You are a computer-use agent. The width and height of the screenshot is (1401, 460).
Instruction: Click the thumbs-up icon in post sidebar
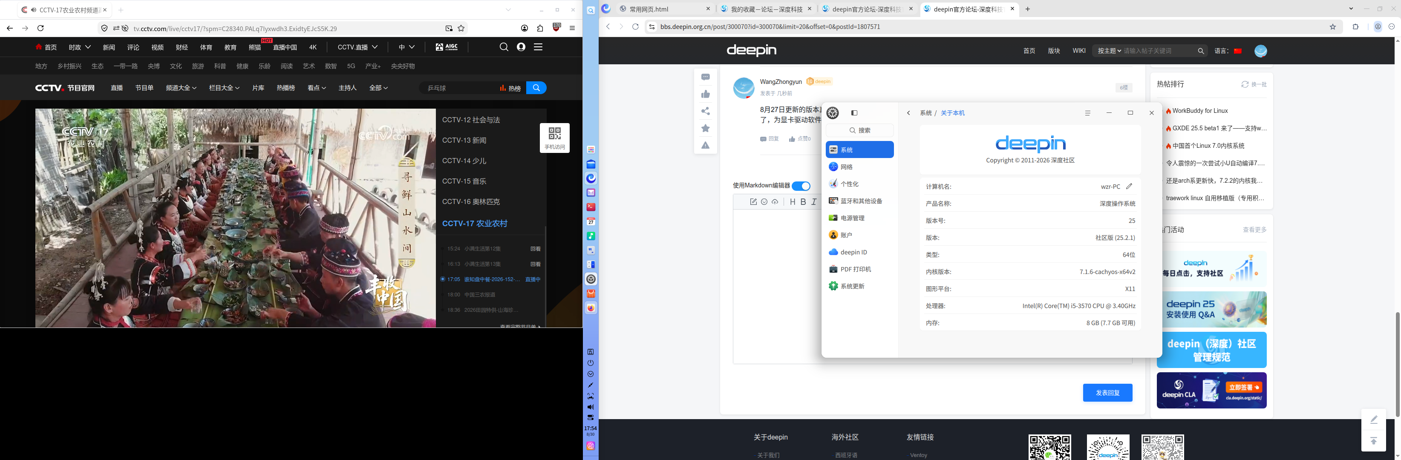(705, 94)
